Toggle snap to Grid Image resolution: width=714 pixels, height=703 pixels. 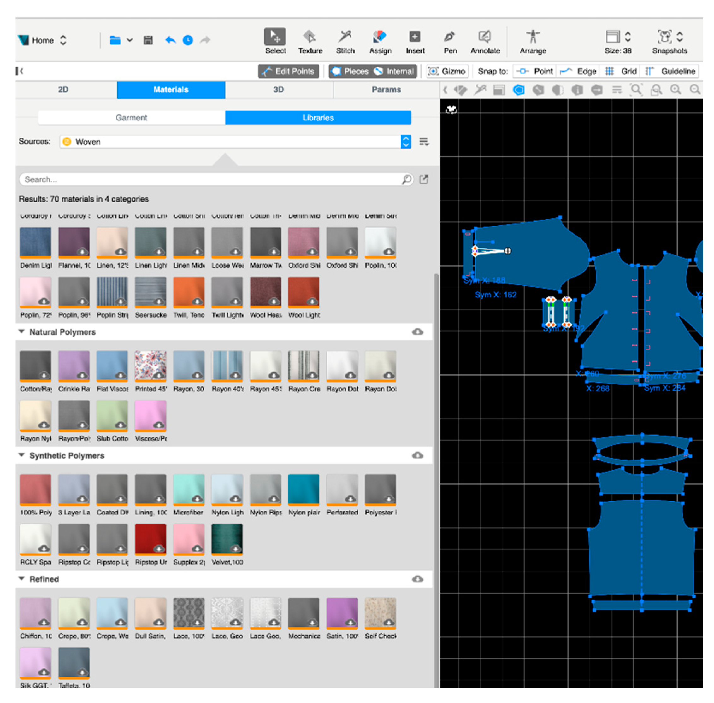(621, 71)
